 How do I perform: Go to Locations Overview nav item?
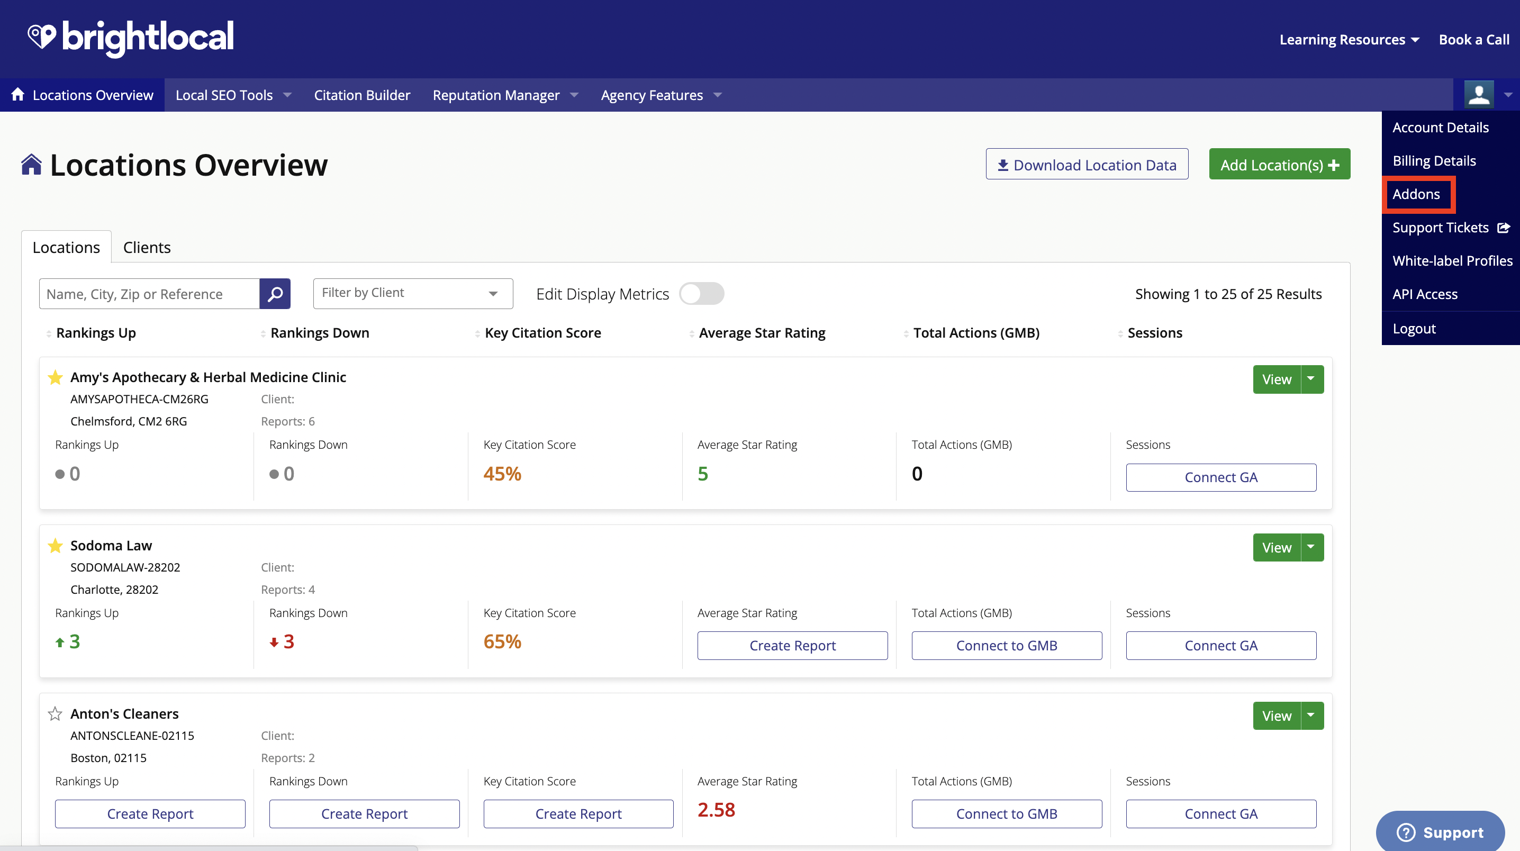pos(82,95)
